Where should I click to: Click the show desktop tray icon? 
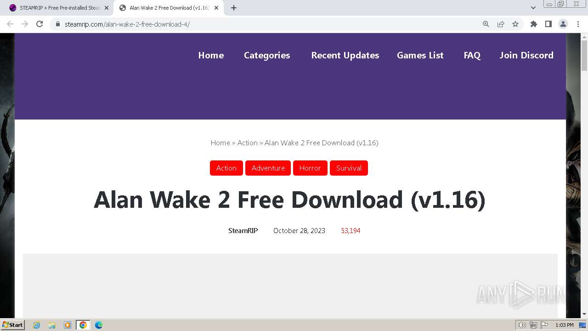click(583, 325)
